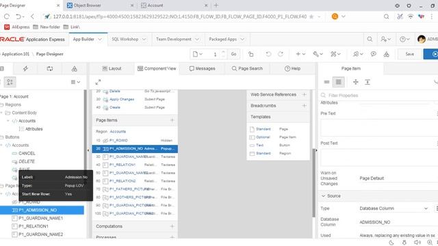Viewport: 438px width, 246px height.
Task: Select Attributes under Accounts region
Action: (x=34, y=129)
